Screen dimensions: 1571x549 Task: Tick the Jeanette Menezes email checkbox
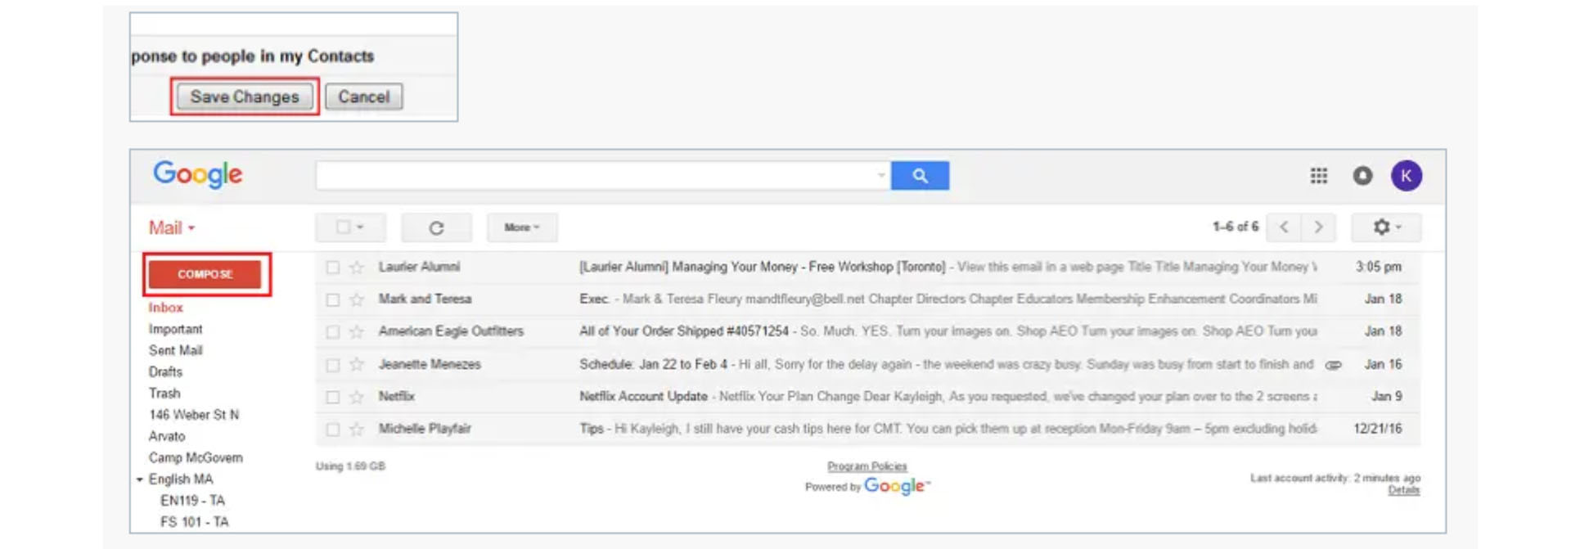point(332,365)
